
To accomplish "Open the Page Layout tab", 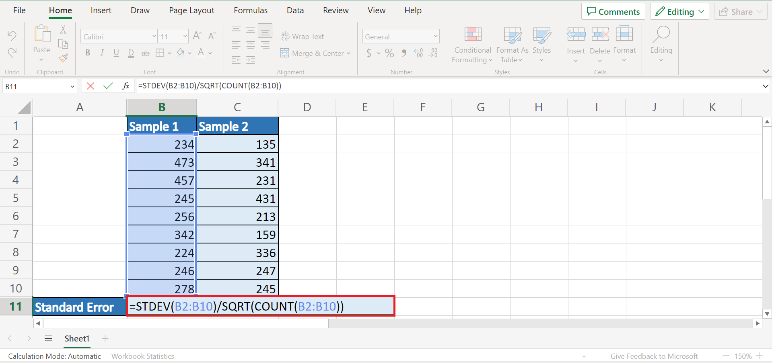I will click(191, 10).
